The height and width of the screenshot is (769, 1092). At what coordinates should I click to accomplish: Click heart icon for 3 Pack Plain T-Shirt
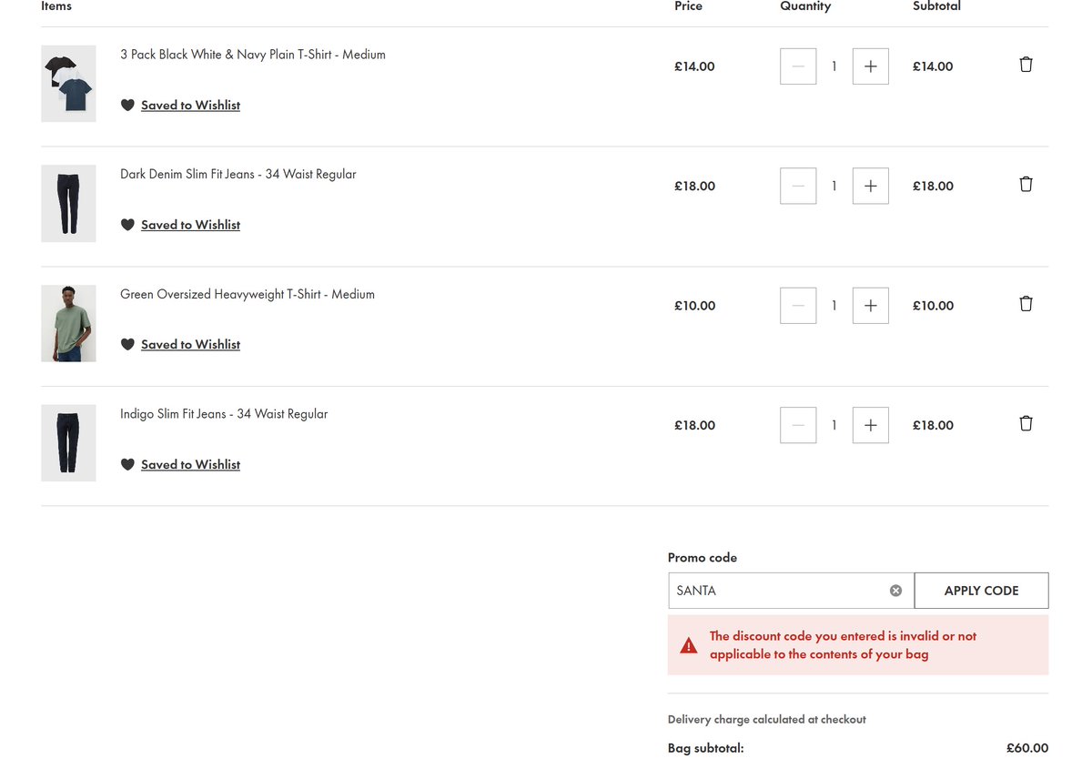(127, 106)
